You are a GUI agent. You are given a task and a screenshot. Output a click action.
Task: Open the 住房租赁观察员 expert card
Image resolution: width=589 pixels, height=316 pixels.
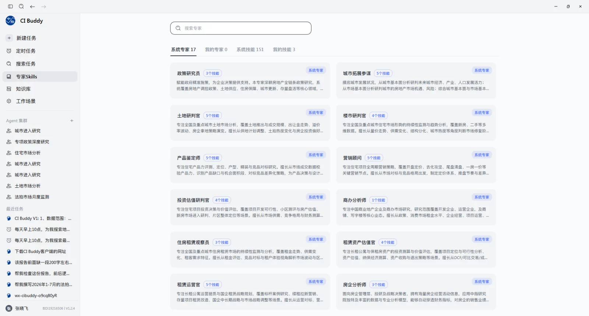tap(250, 249)
